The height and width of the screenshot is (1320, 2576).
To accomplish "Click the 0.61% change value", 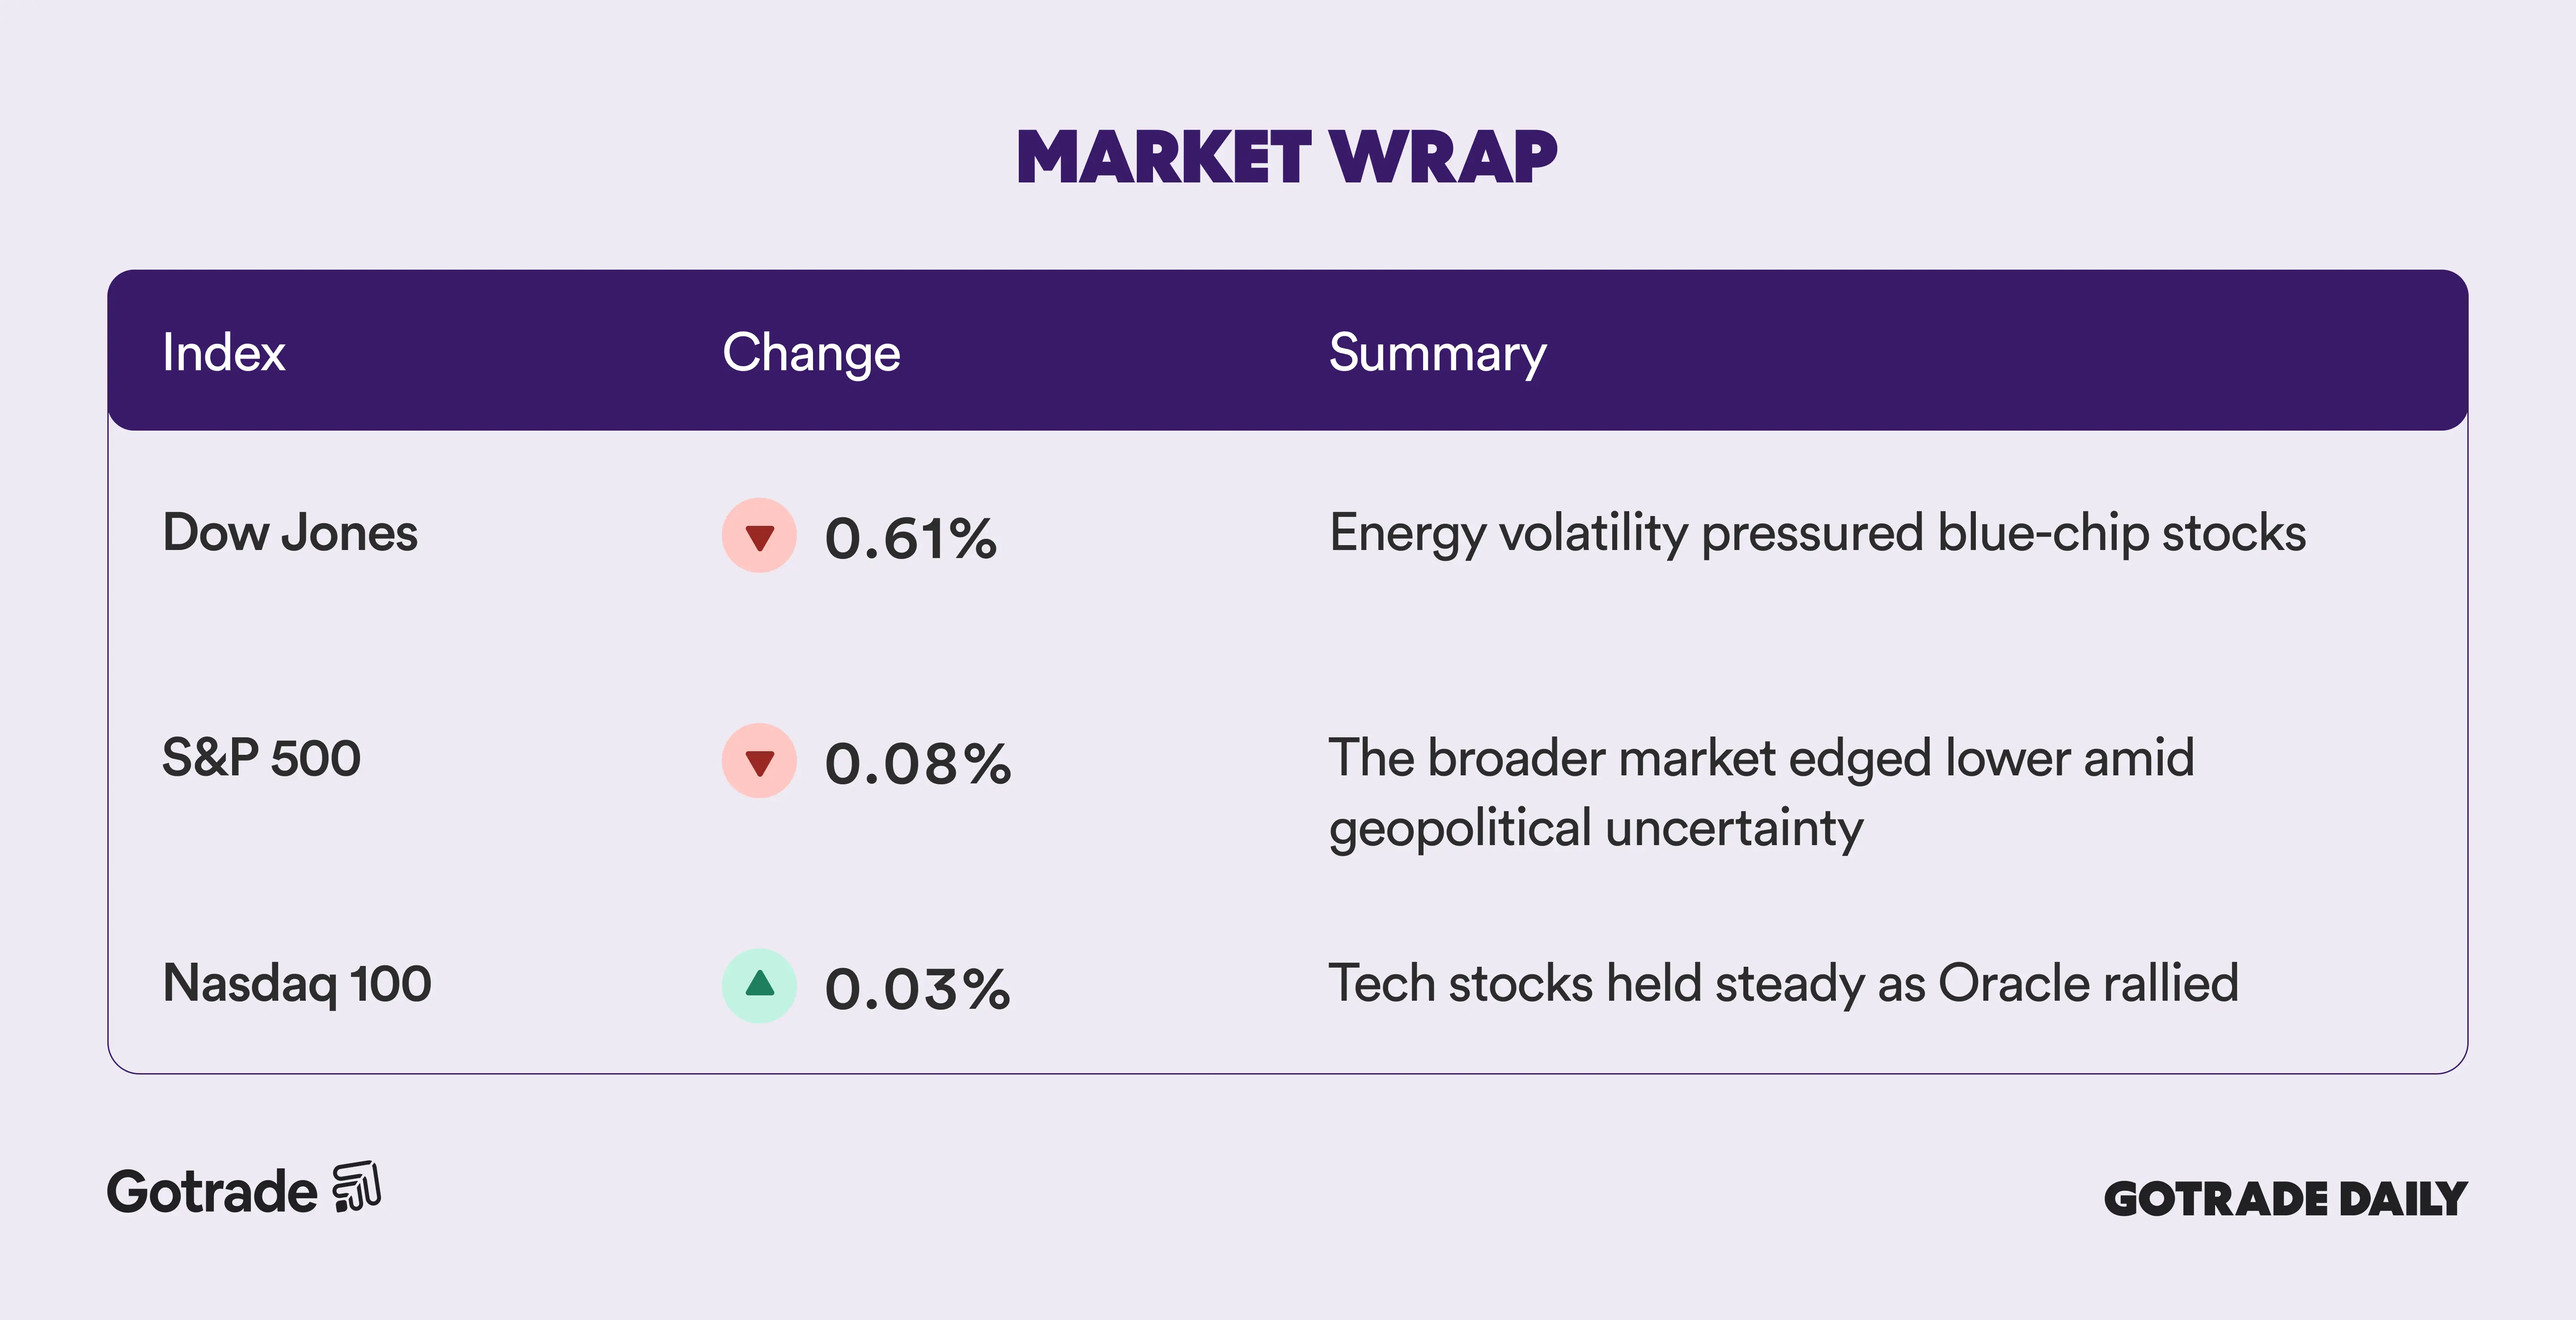I will 911,539.
